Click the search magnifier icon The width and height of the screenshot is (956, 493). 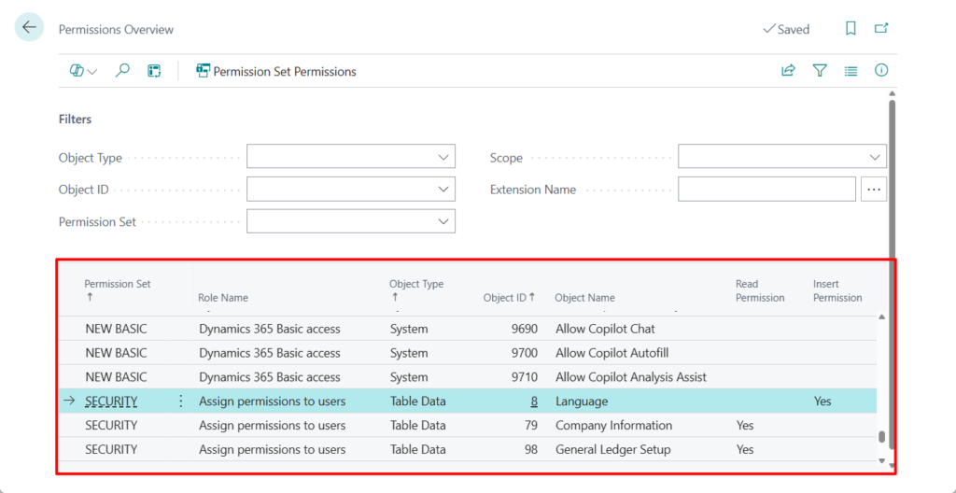pyautogui.click(x=122, y=71)
